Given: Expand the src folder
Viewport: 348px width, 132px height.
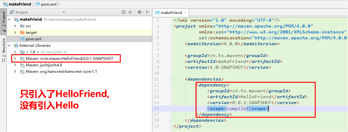Looking at the screenshot, I should tap(15, 26).
